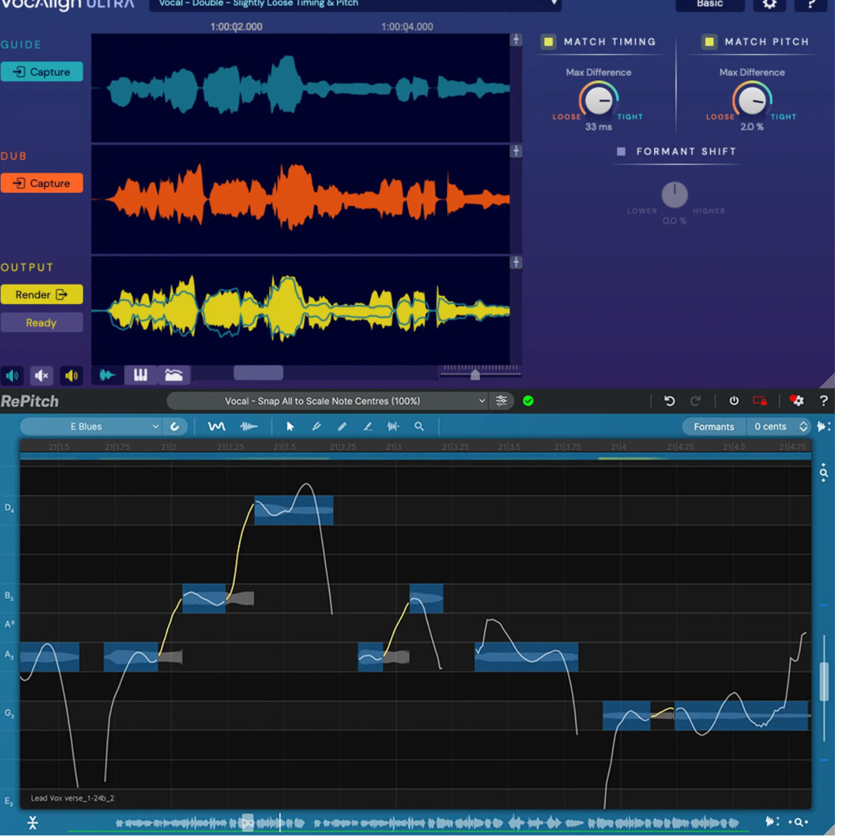Select the arrow selection tool in RePitch

290,426
